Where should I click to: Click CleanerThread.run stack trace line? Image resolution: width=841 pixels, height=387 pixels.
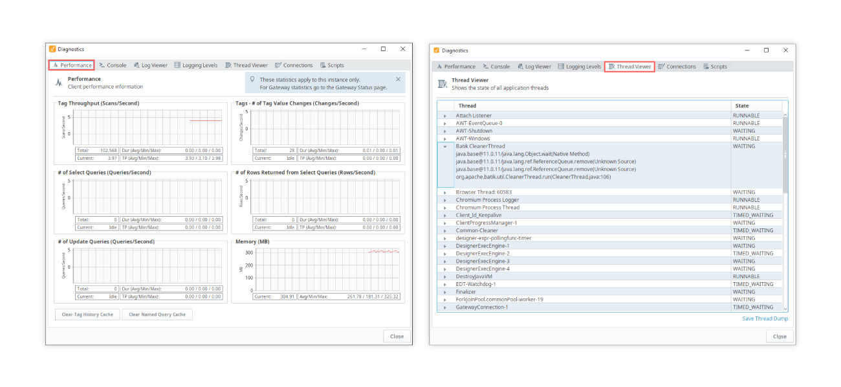point(533,177)
